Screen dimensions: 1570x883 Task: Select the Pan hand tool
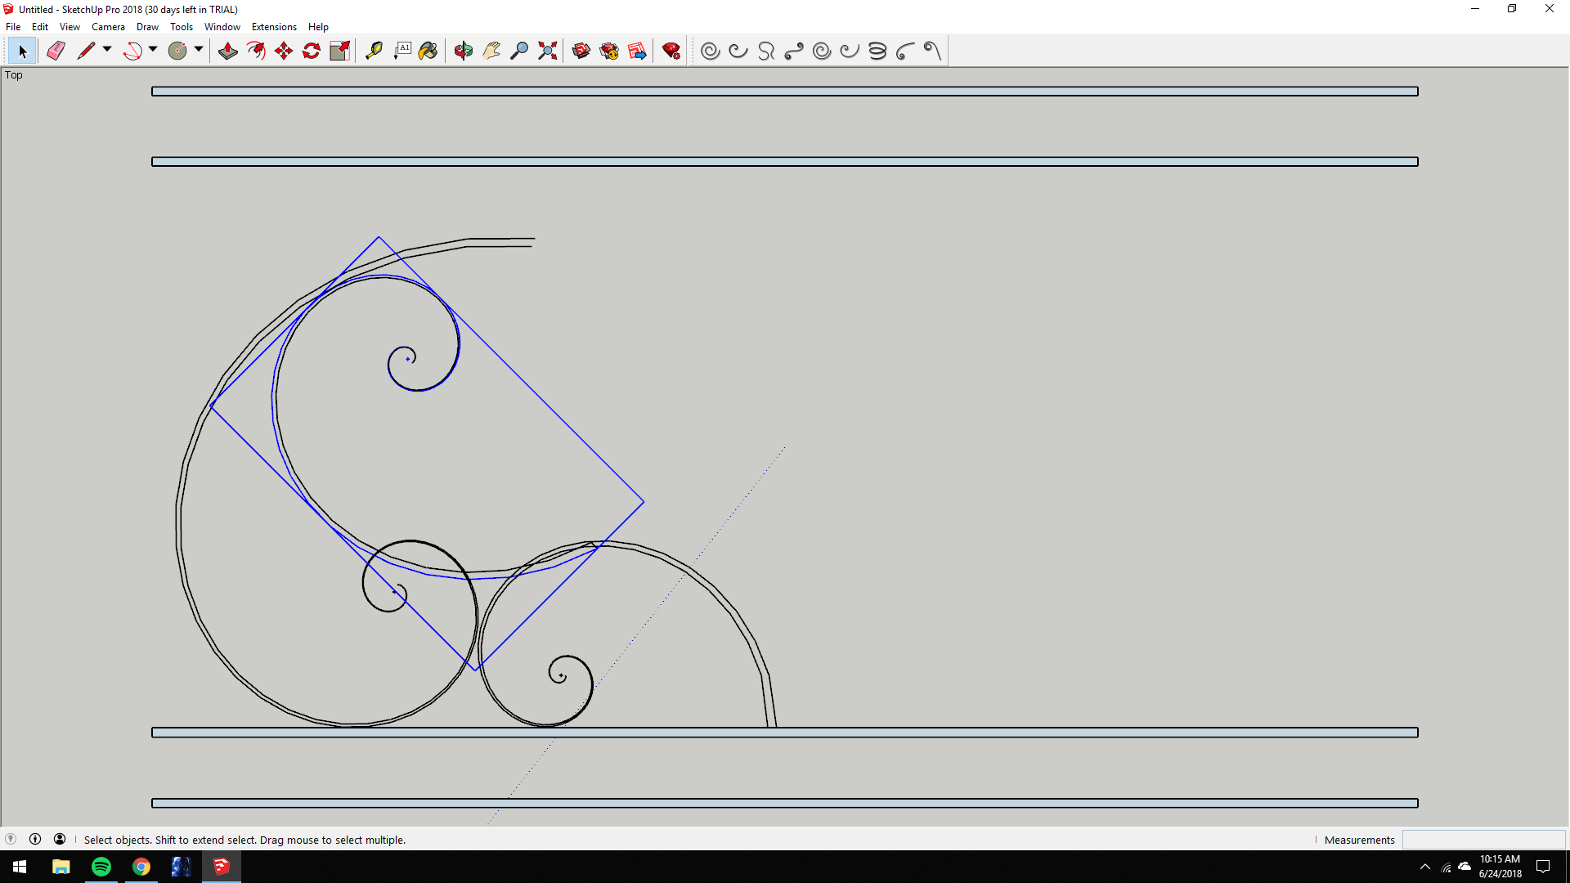point(491,51)
